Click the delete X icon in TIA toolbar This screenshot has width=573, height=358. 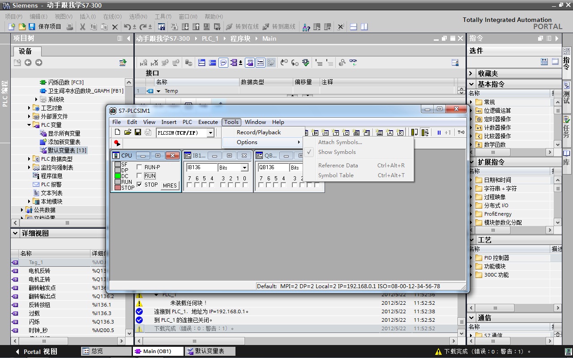pyautogui.click(x=115, y=27)
